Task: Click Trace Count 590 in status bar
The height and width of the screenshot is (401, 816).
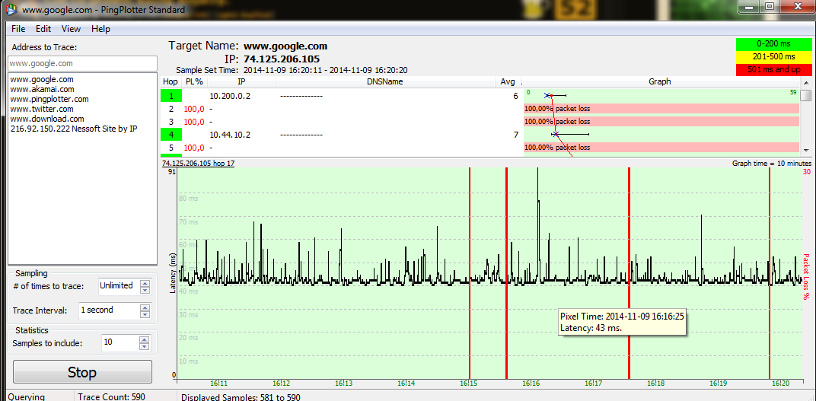Action: coord(111,397)
